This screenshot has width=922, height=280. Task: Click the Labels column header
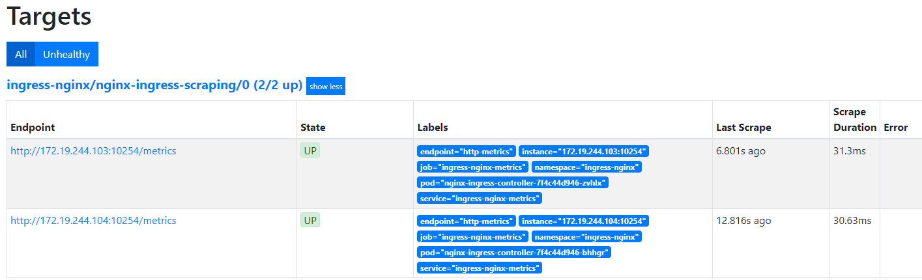[x=433, y=128]
